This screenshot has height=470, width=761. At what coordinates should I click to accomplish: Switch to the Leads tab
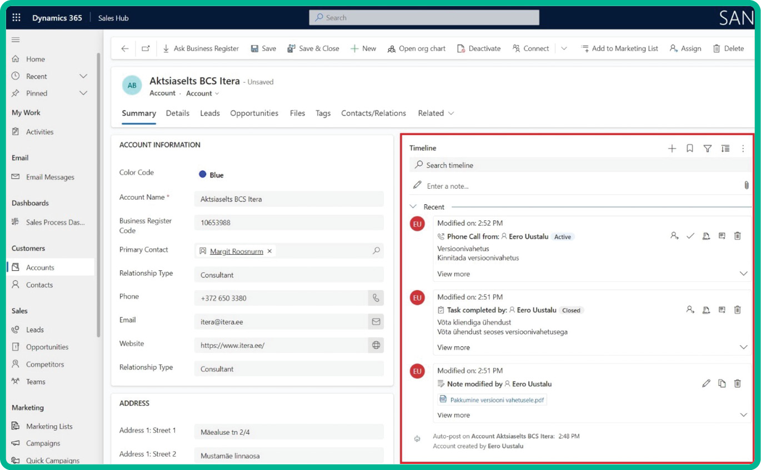click(210, 113)
